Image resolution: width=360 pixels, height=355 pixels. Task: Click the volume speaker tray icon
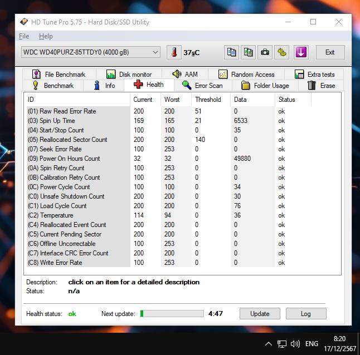click(295, 344)
